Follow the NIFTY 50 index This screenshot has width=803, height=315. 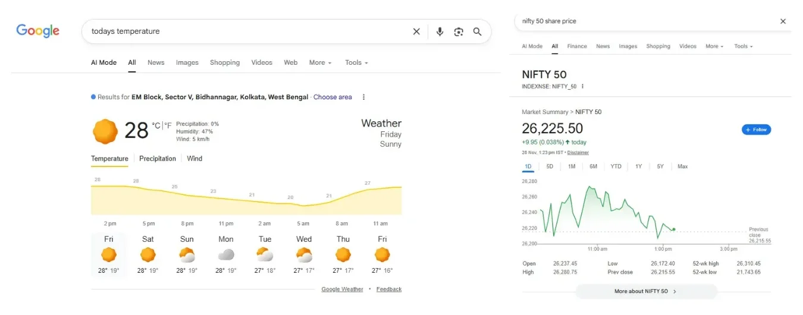tap(756, 130)
